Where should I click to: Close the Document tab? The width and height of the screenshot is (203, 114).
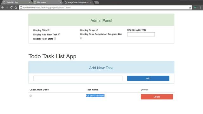(60, 3)
